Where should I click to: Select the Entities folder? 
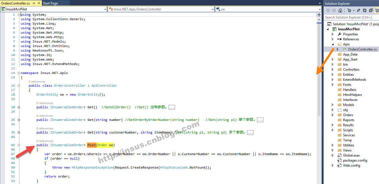[x=348, y=75]
